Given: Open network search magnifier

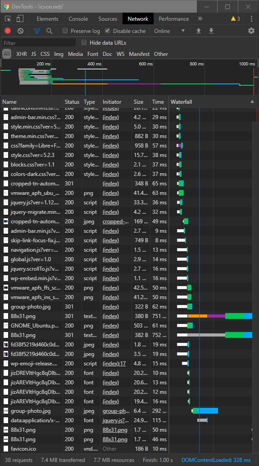Looking at the screenshot, I should [50, 31].
